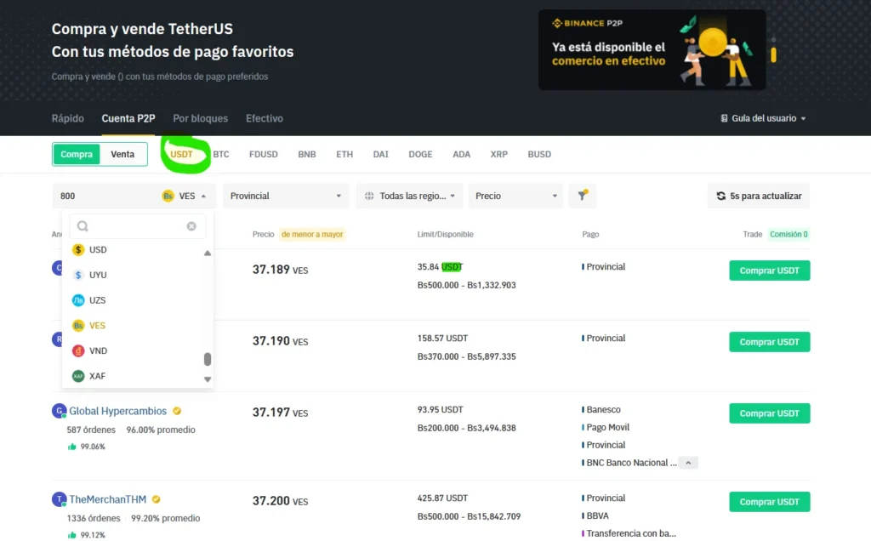The height and width of the screenshot is (541, 871).
Task: Click the amount input showing 800
Action: [105, 196]
